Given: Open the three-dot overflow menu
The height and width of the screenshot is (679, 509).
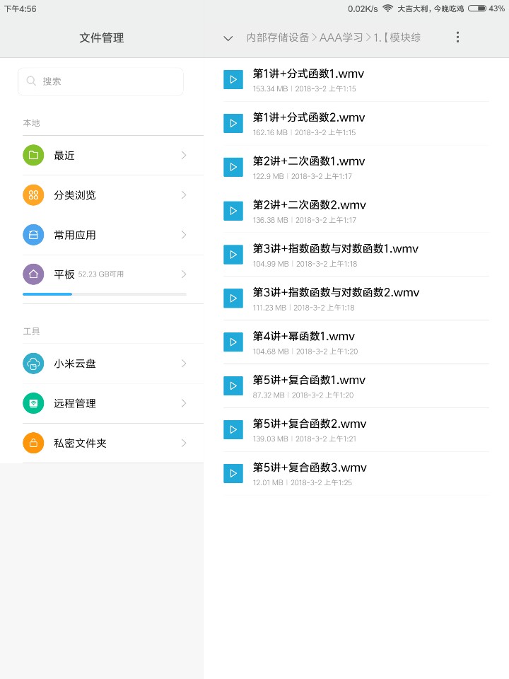Looking at the screenshot, I should point(457,37).
